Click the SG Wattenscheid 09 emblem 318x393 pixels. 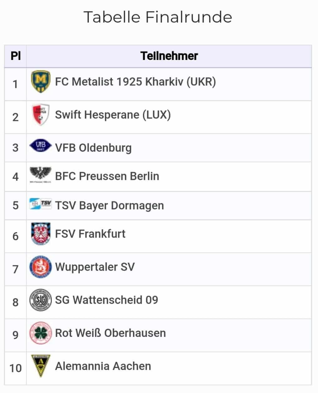[x=41, y=300]
